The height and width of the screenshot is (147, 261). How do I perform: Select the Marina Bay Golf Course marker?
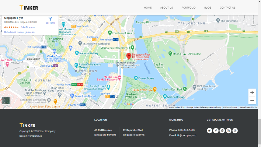[x=170, y=53]
